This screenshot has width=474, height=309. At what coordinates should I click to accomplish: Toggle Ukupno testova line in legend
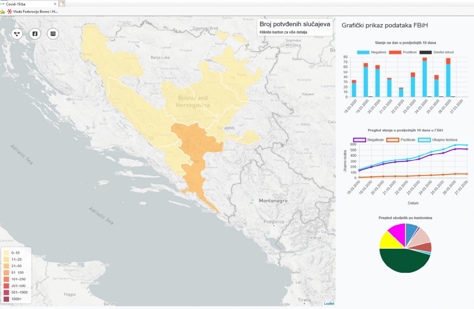click(437, 140)
